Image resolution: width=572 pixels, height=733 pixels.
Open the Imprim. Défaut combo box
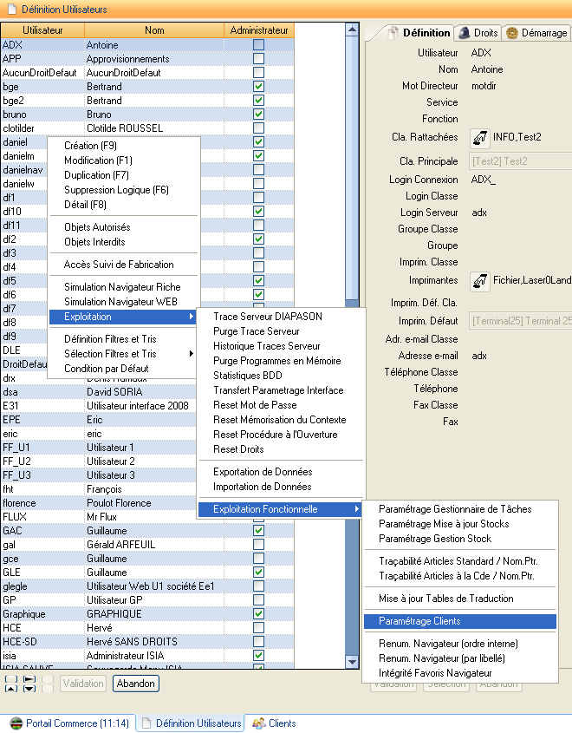pos(519,321)
